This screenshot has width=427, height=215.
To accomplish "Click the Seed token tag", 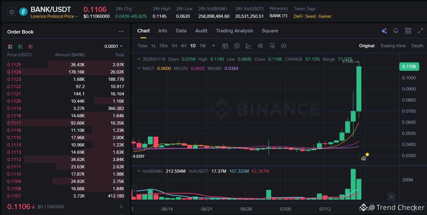I will (x=310, y=16).
